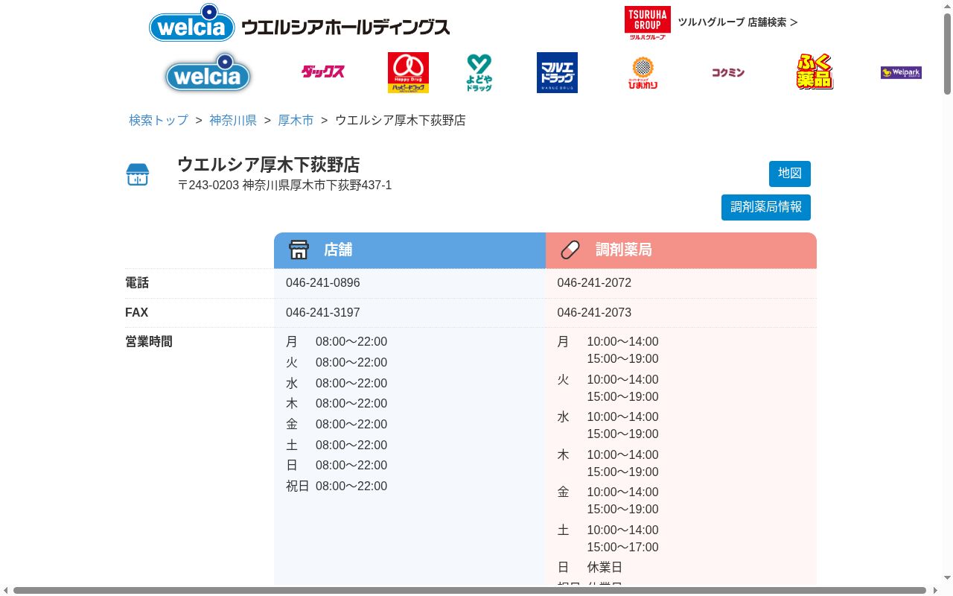This screenshot has width=953, height=596.
Task: Click the horizontal scrollbar thumb
Action: 469,590
